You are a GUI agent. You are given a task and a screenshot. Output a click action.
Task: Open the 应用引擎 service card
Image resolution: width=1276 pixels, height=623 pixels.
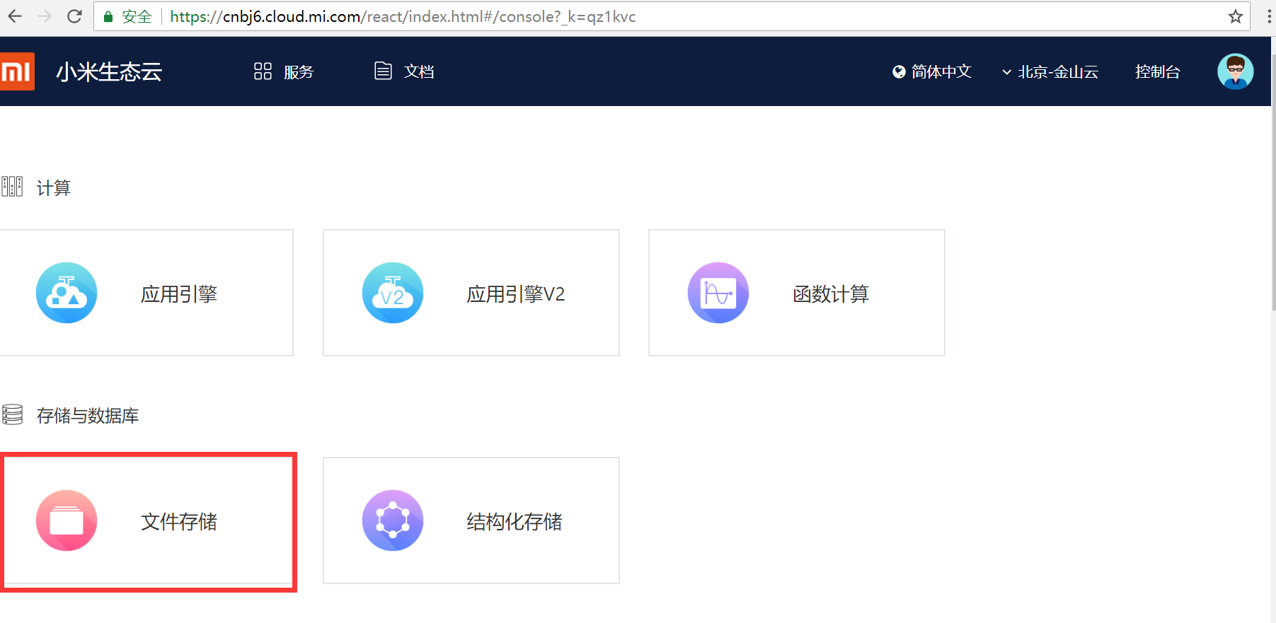(146, 293)
